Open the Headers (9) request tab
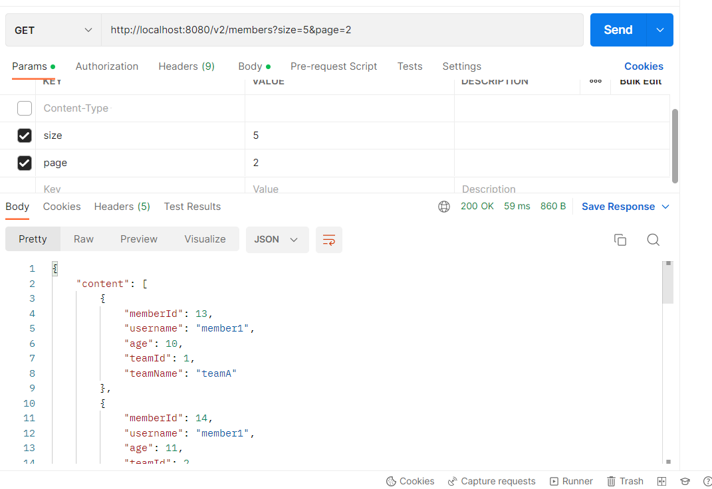The image size is (712, 489). (x=186, y=66)
